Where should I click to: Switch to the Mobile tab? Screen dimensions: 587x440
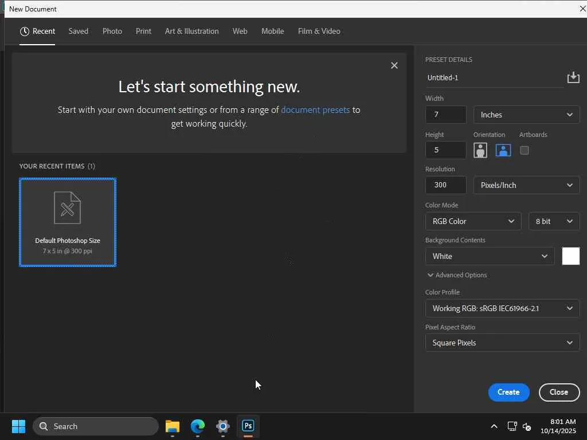click(x=272, y=32)
